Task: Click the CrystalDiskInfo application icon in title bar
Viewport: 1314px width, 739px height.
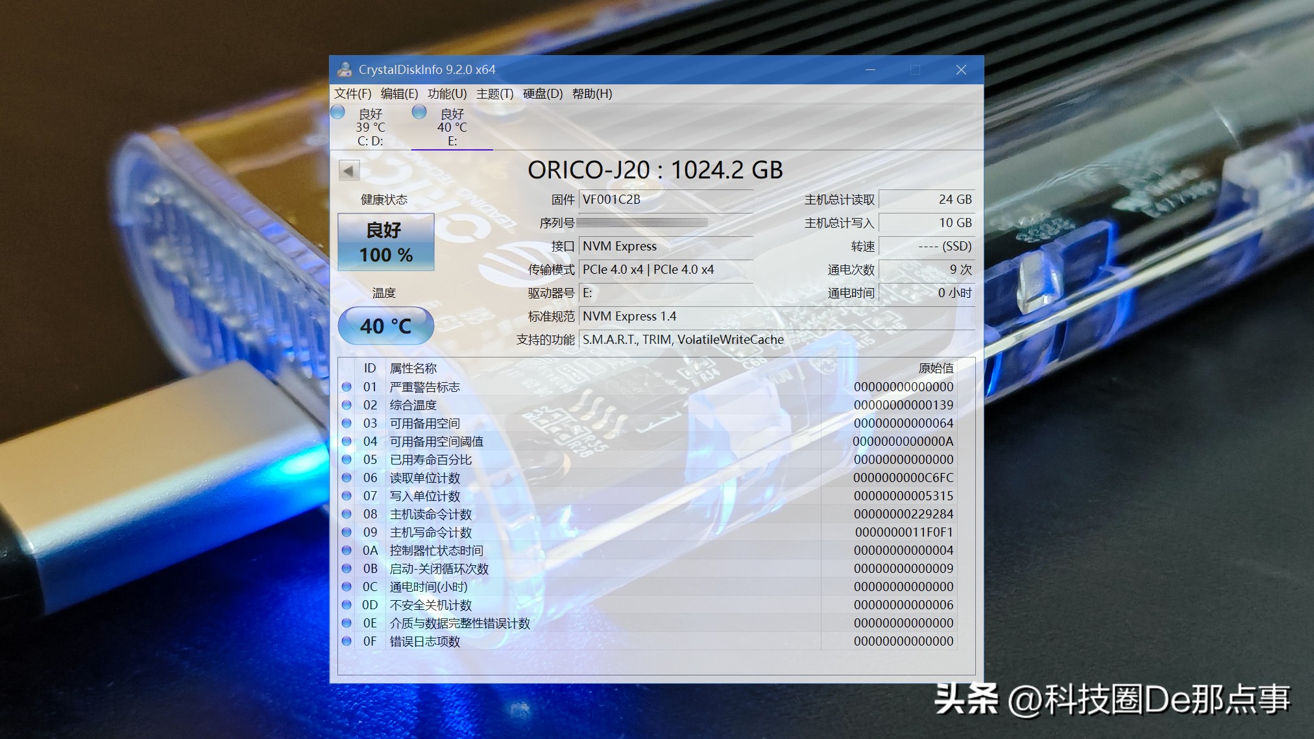Action: pyautogui.click(x=346, y=69)
